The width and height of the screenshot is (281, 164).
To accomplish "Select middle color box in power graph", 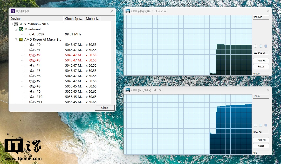I will pos(261,46).
